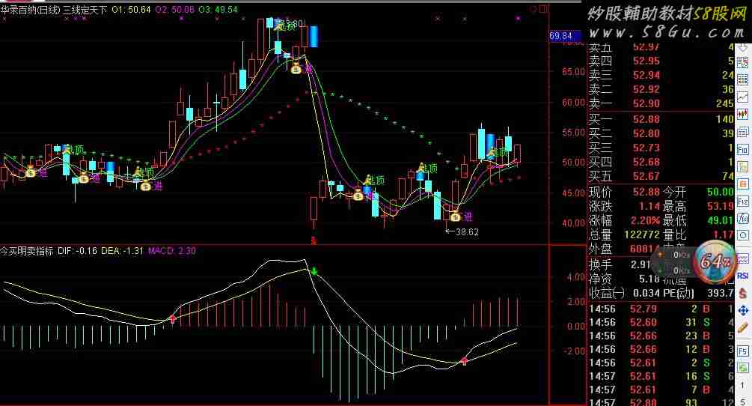Select the 卖一 ask row at 52.90
752x406 pixels.
point(661,103)
